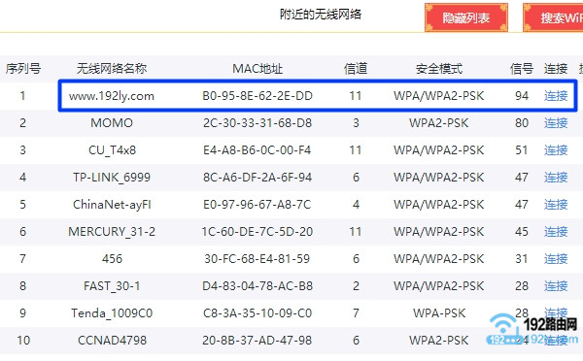583x361 pixels.
Task: Click the 序列号 column header
Action: pyautogui.click(x=22, y=68)
